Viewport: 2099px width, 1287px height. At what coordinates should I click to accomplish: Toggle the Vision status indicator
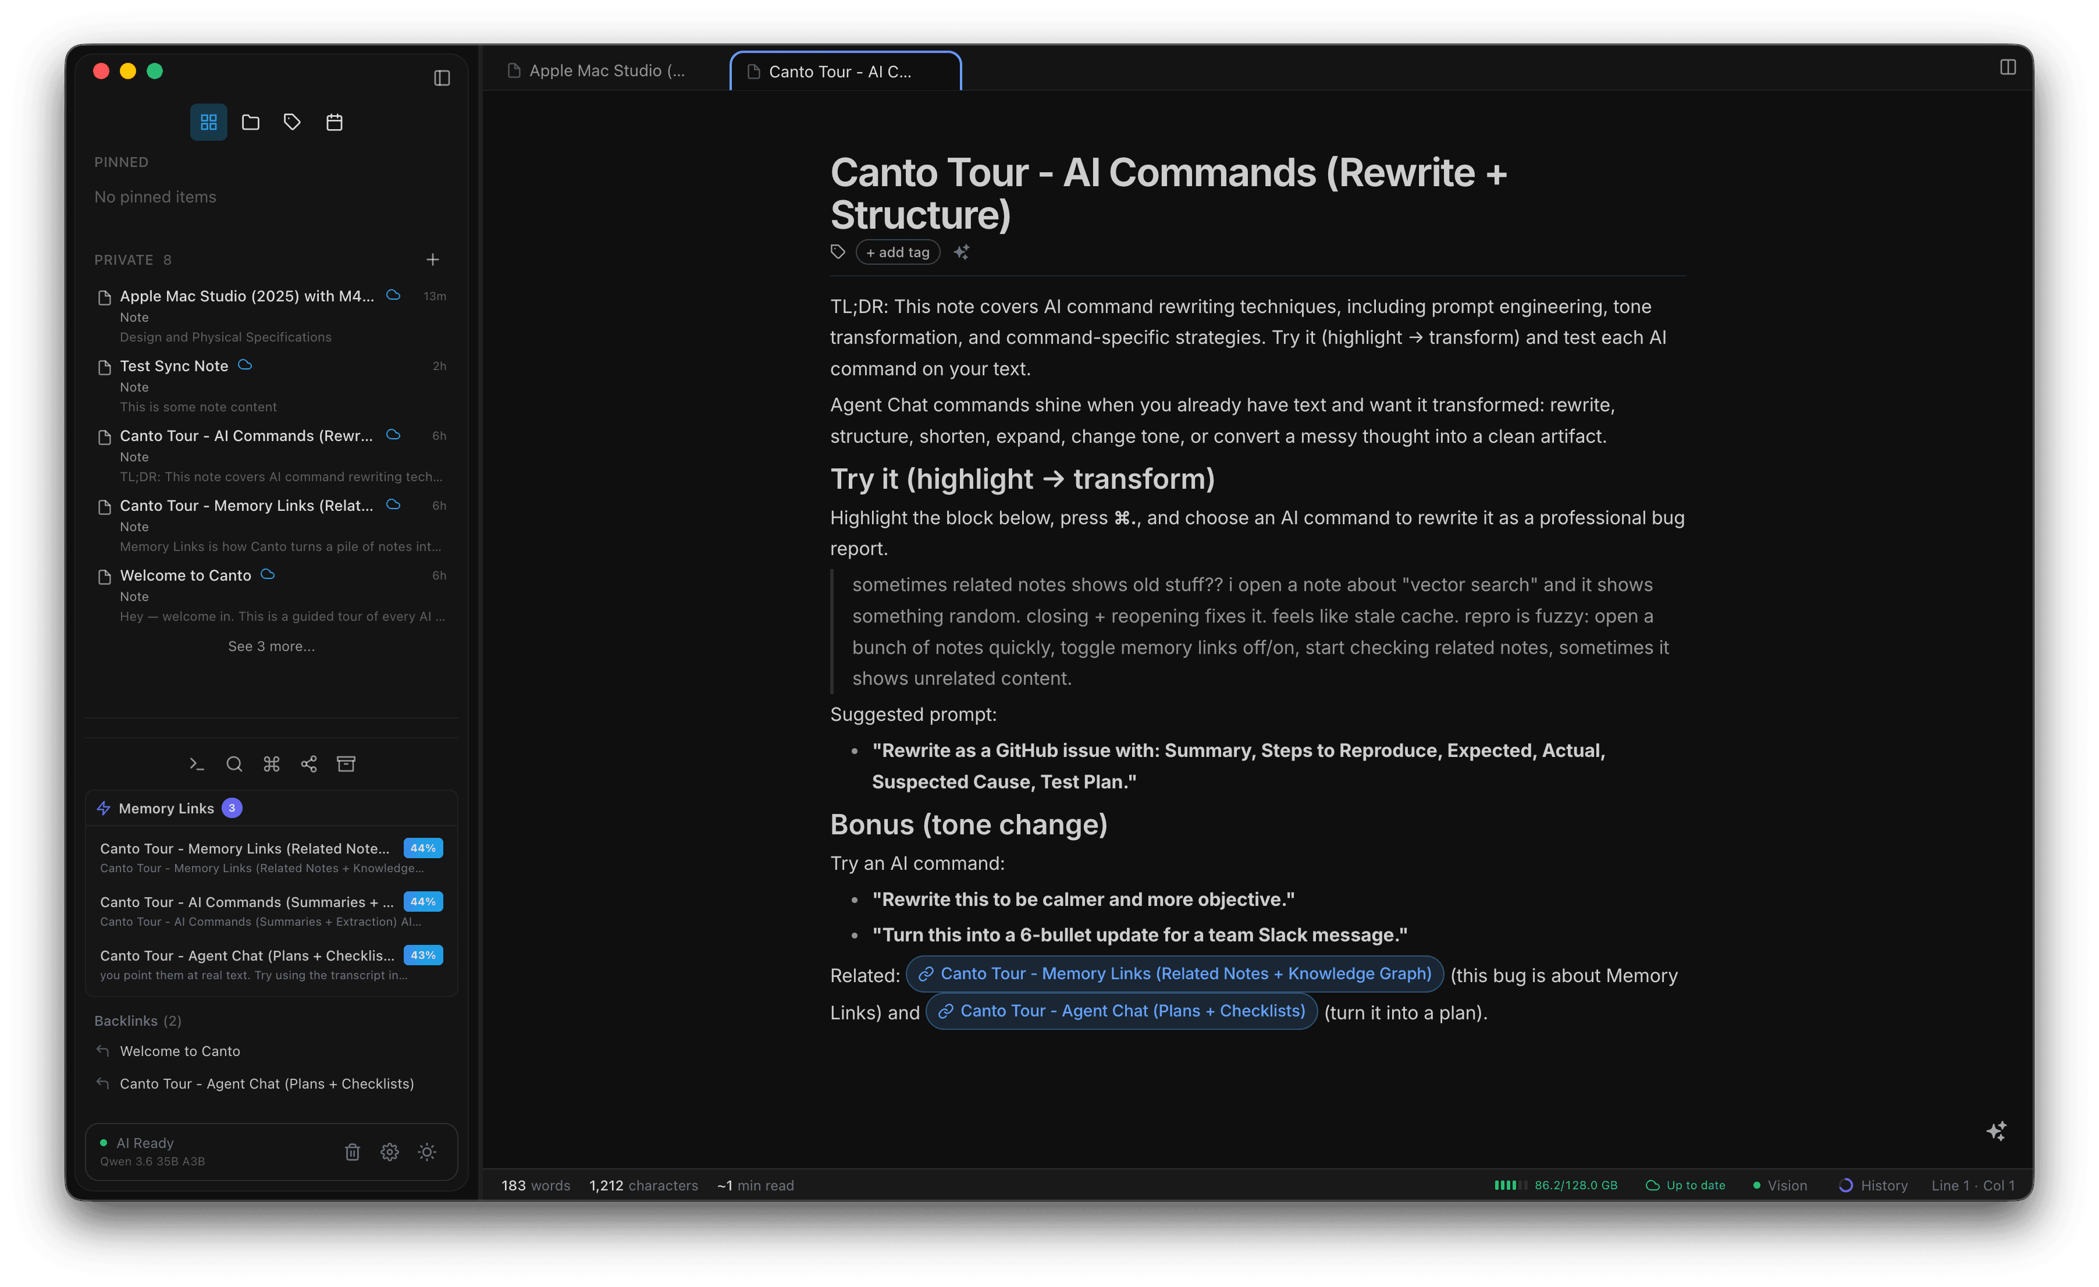[1780, 1186]
